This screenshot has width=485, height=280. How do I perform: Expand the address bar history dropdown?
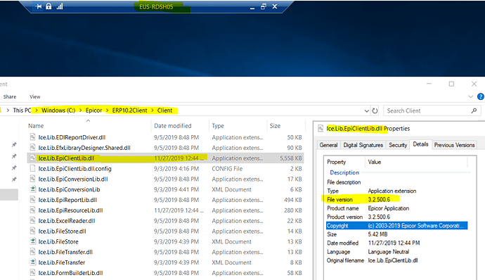[x=366, y=110]
